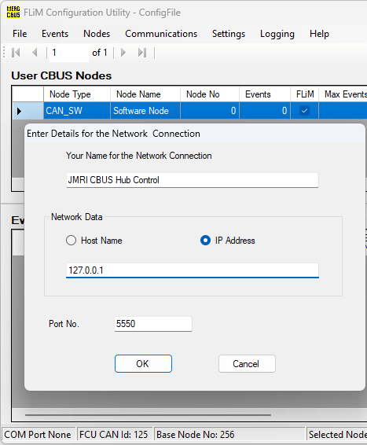The height and width of the screenshot is (445, 367).
Task: Confirm with the OK button
Action: coord(143,363)
